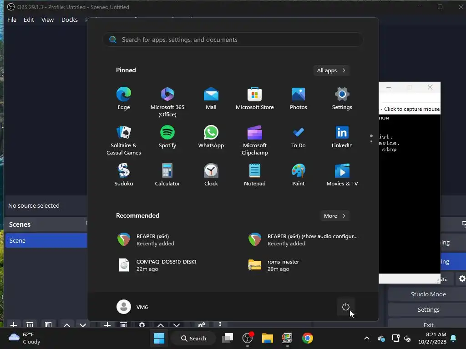Screen dimensions: 466x349
Task: Open OBS scene filters icon
Action: pyautogui.click(x=48, y=324)
